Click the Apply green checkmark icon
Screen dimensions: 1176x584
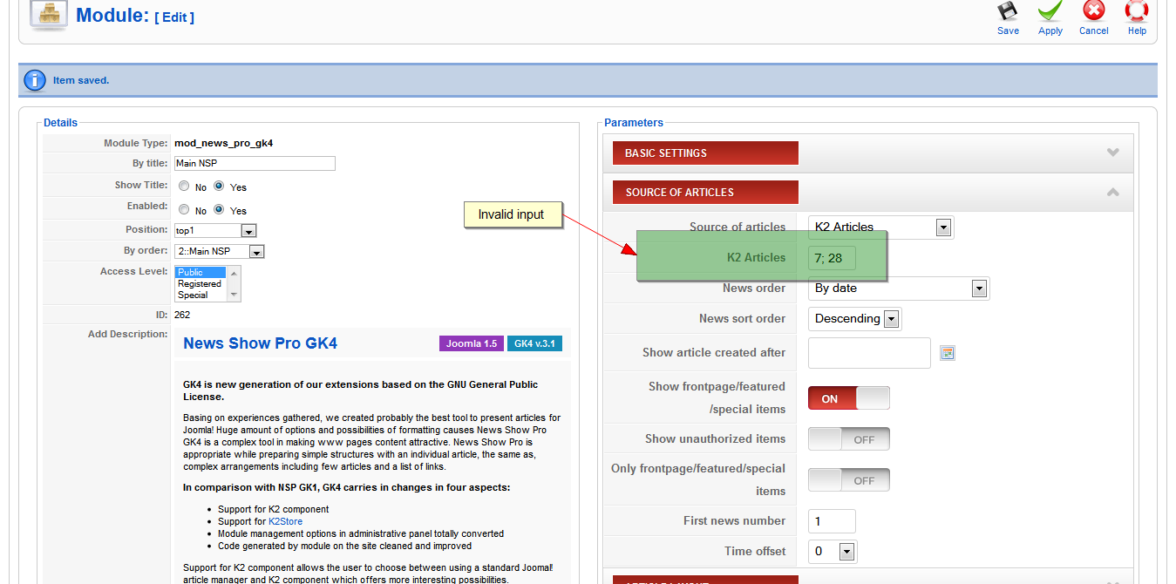tap(1050, 11)
